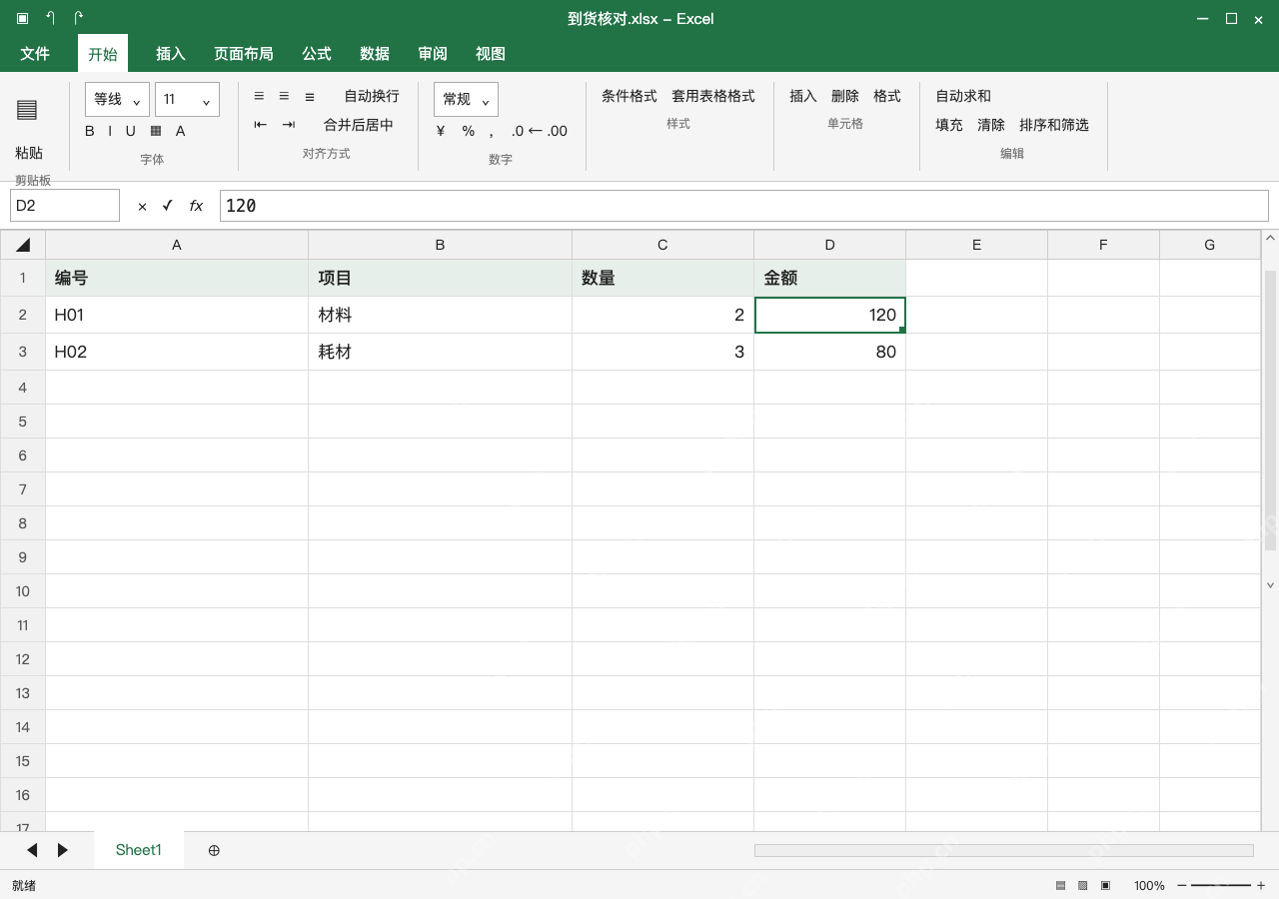Redo using the redo arrow icon
The image size is (1279, 899).
(78, 18)
